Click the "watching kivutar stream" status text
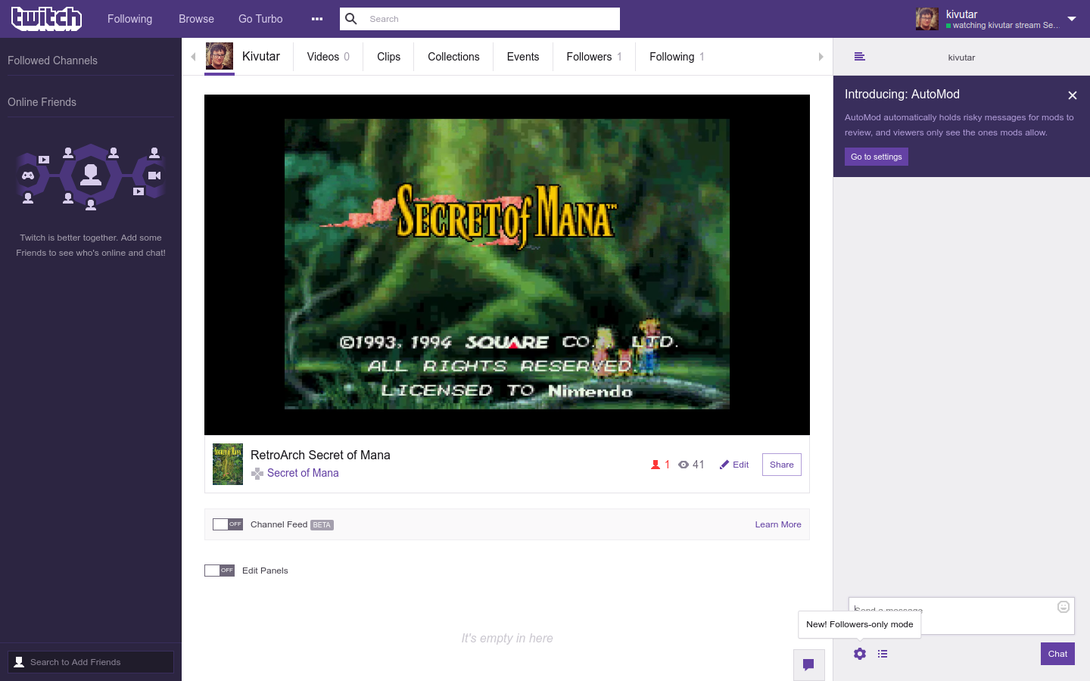The image size is (1090, 681). 1005,26
